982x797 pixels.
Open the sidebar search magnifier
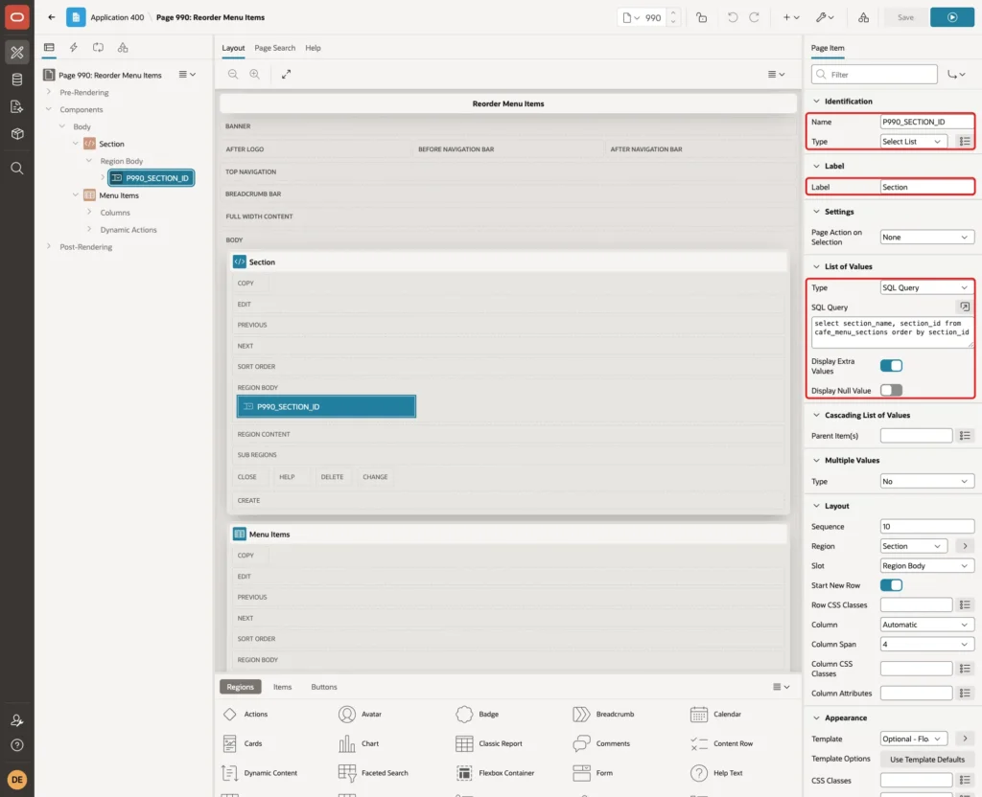(17, 169)
